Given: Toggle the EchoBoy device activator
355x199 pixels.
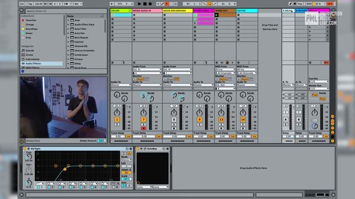Looking at the screenshot, I should [138, 149].
